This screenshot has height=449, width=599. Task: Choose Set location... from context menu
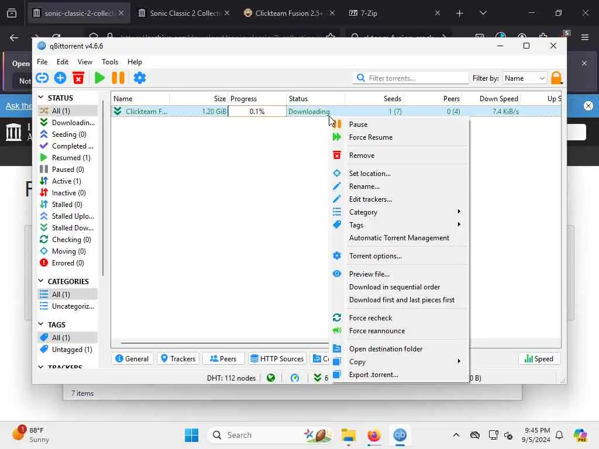click(400, 173)
